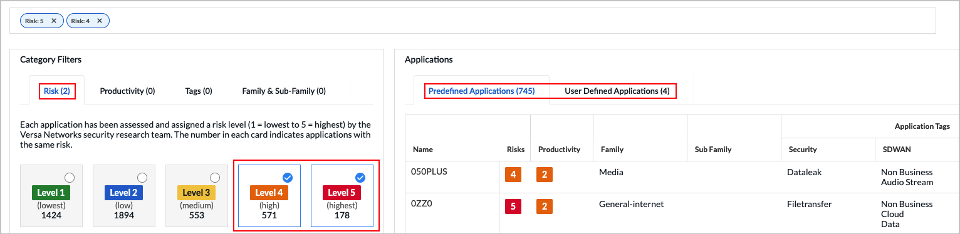Click the Productivity column header
Image resolution: width=960 pixels, height=234 pixels.
click(559, 150)
